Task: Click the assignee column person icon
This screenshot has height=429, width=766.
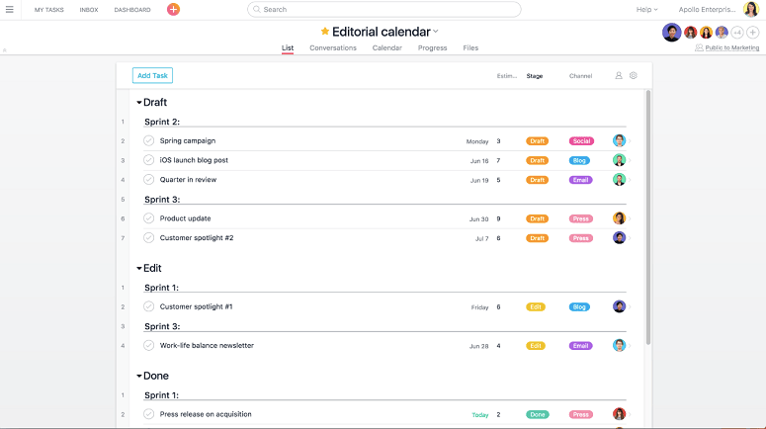Action: pyautogui.click(x=619, y=75)
